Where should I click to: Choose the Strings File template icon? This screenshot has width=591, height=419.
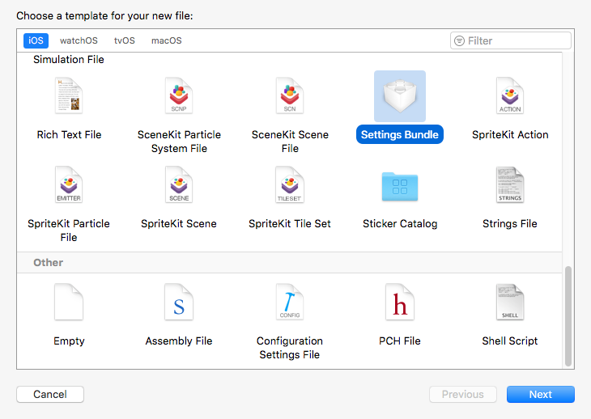510,185
